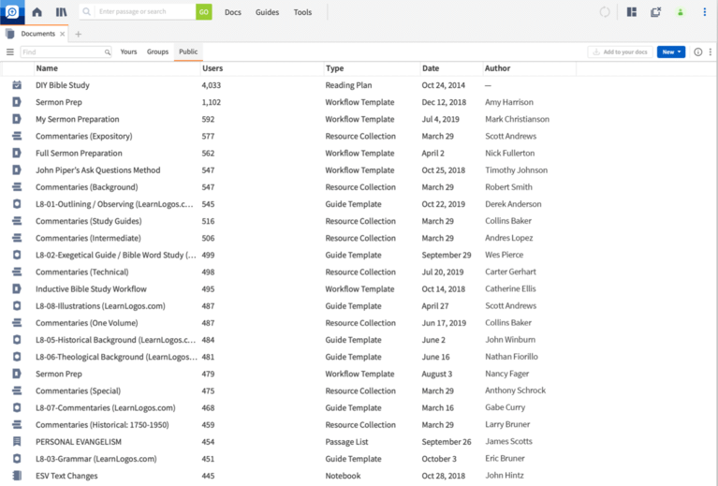Open the Tools menu

[x=302, y=12]
